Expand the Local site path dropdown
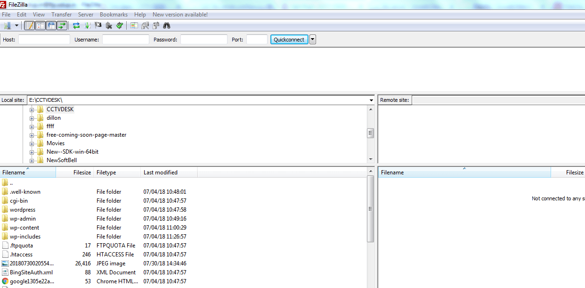This screenshot has width=585, height=288. [x=371, y=100]
